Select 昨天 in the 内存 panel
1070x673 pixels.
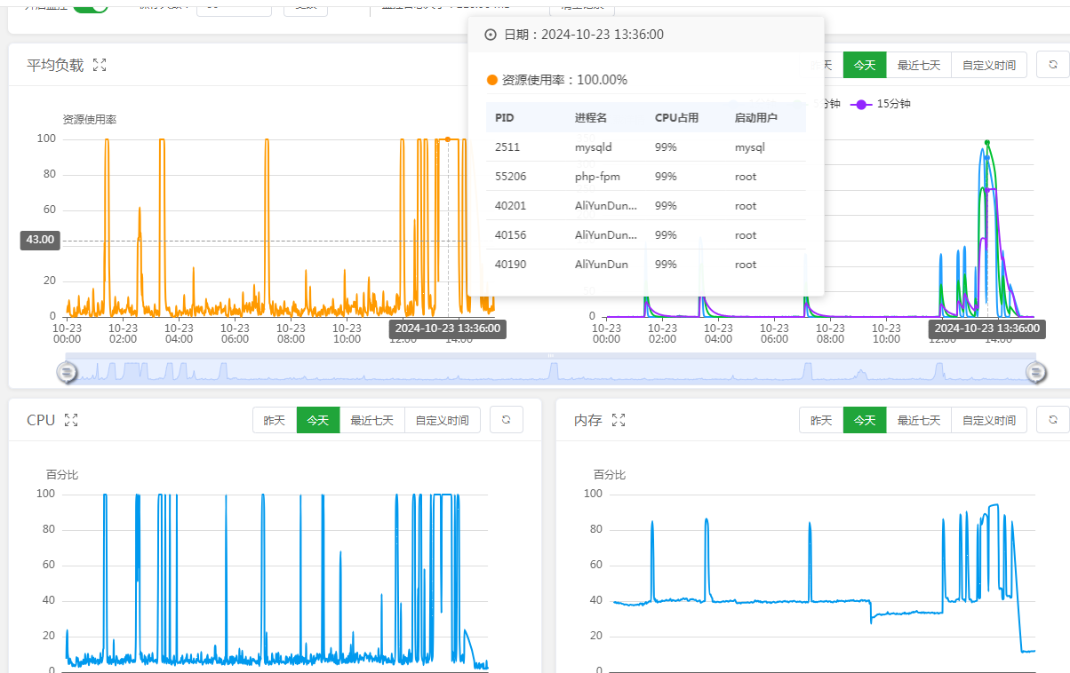[x=821, y=420]
